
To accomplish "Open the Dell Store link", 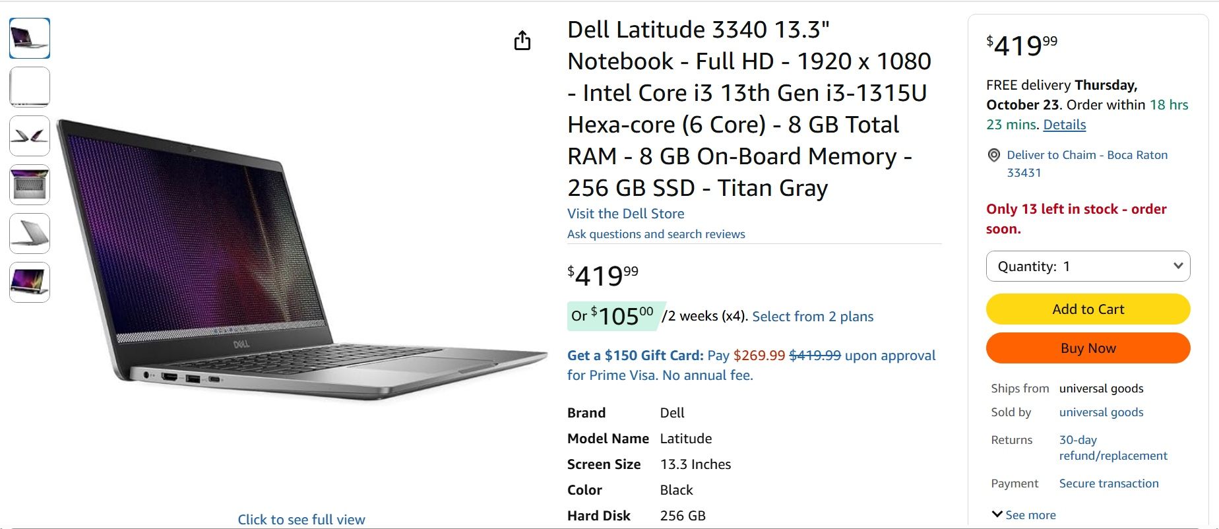I will [625, 213].
